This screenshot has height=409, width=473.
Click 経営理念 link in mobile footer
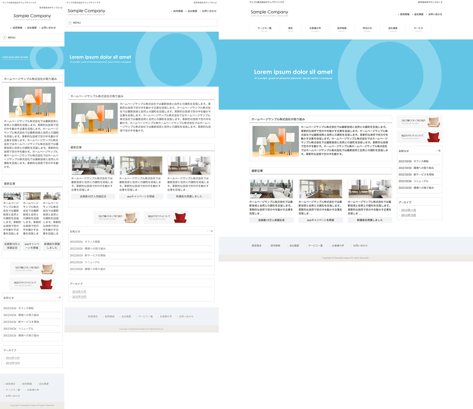10,384
